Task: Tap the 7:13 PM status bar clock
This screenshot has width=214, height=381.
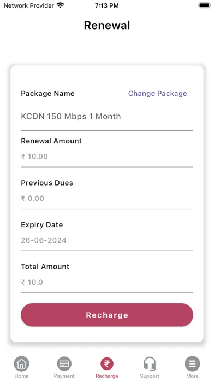Action: pyautogui.click(x=107, y=5)
